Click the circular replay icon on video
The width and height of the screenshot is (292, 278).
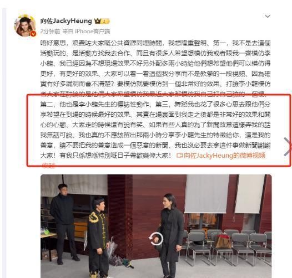pyautogui.click(x=155, y=239)
